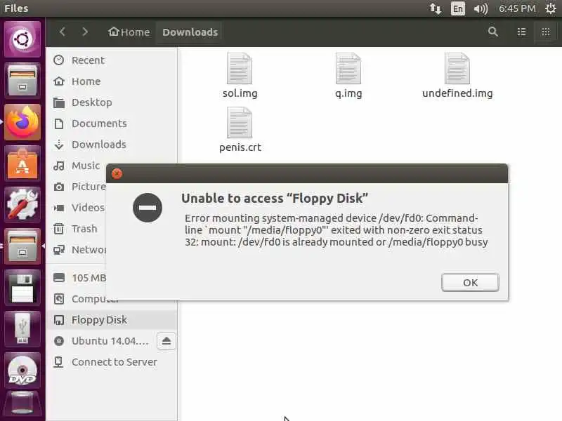Open Floppy Disk in the sidebar

[99, 320]
